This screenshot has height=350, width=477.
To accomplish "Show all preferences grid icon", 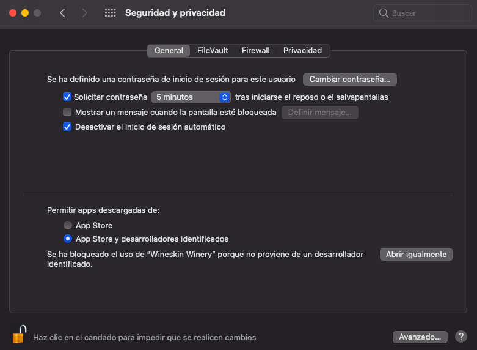I will 111,13.
